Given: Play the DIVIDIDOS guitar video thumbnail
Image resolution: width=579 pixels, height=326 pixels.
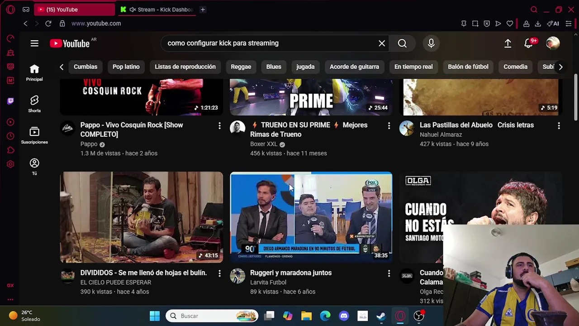Looking at the screenshot, I should [x=142, y=217].
